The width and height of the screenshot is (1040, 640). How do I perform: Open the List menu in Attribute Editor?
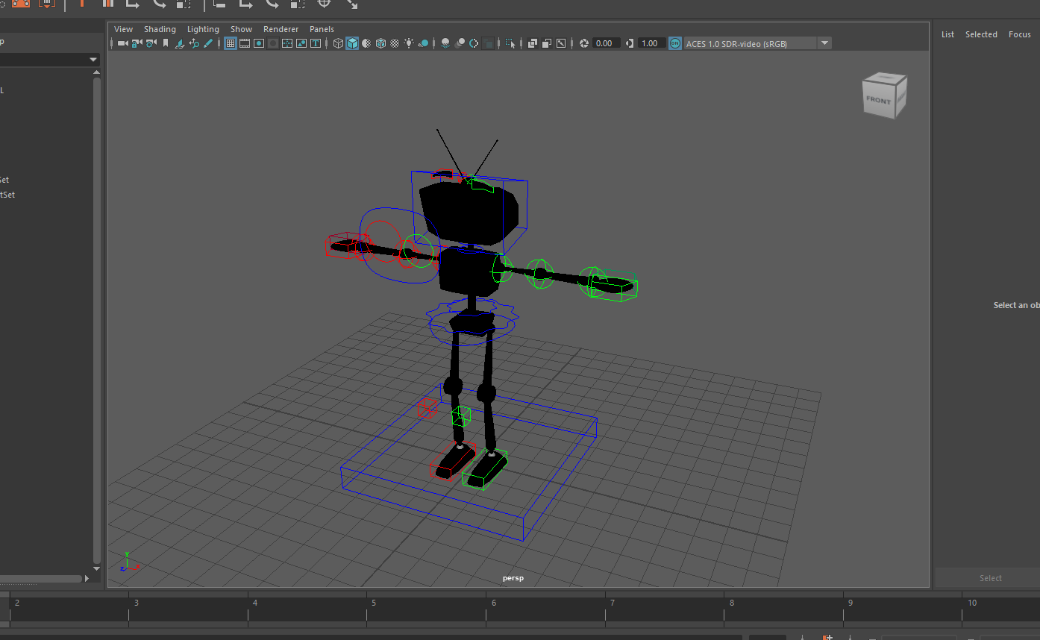(x=947, y=34)
